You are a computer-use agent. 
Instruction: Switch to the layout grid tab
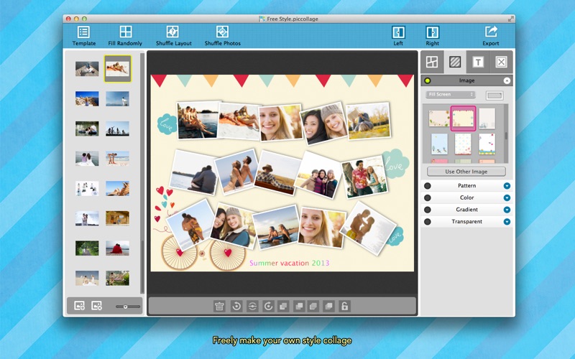432,62
